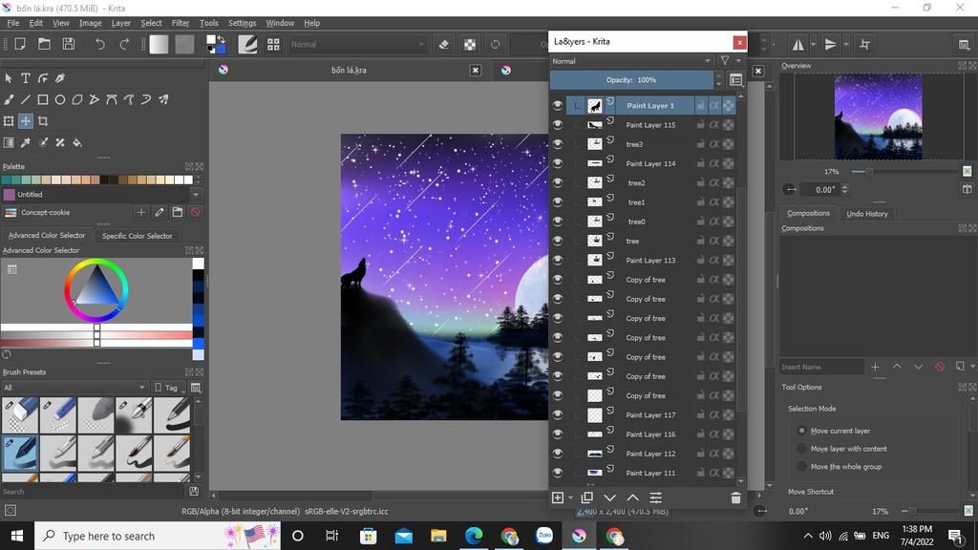The image size is (978, 550).
Task: Select the Ellipse tool
Action: (x=60, y=99)
